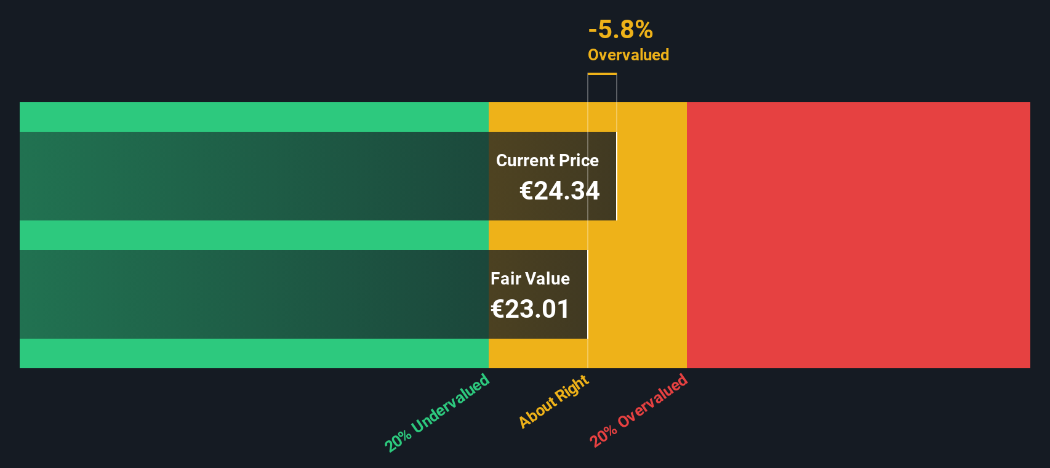Click the red overvalued zone

[x=858, y=235]
